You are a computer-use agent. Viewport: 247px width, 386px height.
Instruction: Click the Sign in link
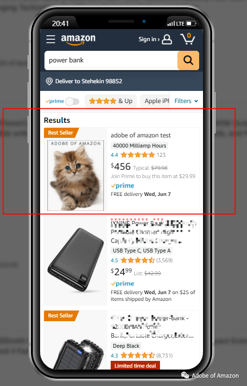(149, 39)
